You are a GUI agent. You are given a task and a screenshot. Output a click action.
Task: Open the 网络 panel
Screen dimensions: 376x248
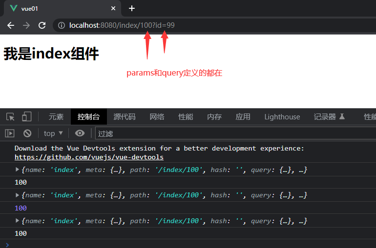tap(157, 117)
